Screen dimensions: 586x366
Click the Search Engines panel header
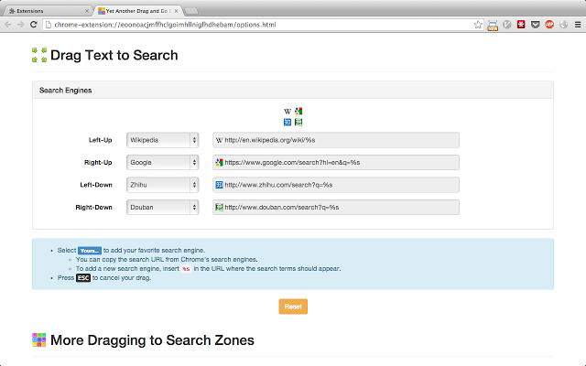pos(293,90)
